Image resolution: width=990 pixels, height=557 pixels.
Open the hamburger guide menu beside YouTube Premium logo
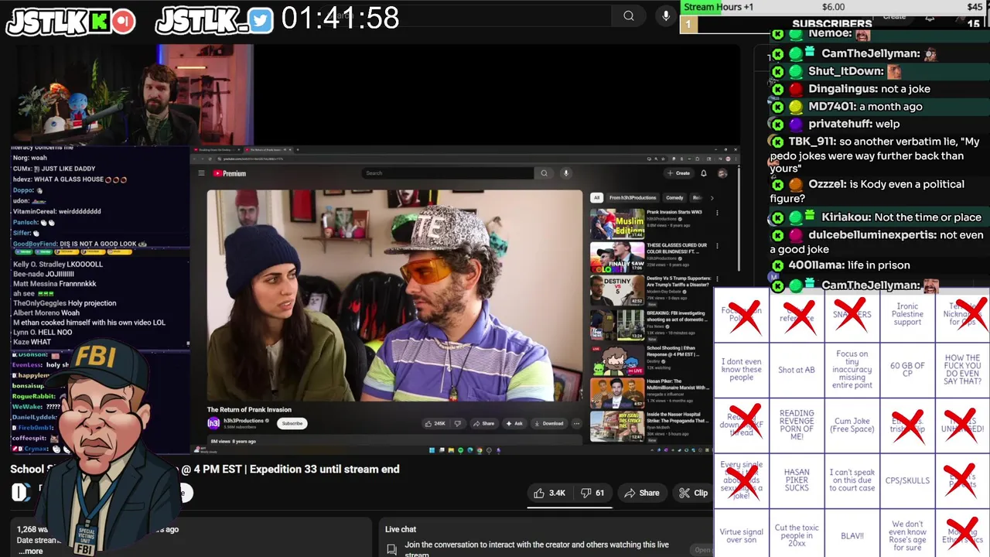pos(201,173)
